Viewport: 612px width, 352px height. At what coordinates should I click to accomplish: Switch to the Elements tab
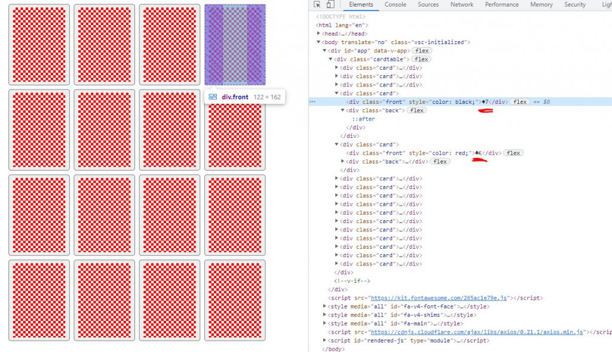point(361,5)
